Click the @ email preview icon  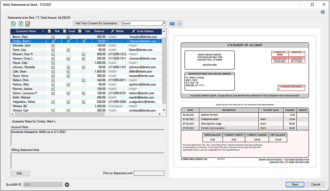pos(180,24)
